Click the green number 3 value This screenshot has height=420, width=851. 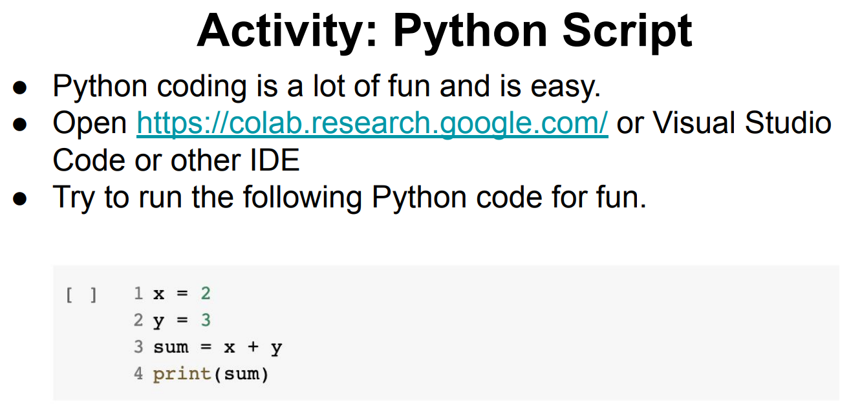[206, 320]
